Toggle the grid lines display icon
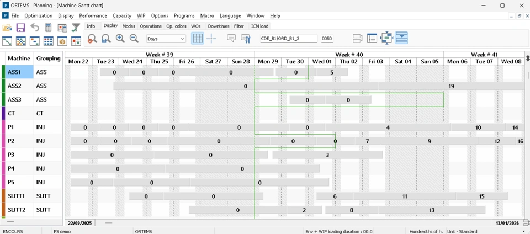 (x=198, y=39)
